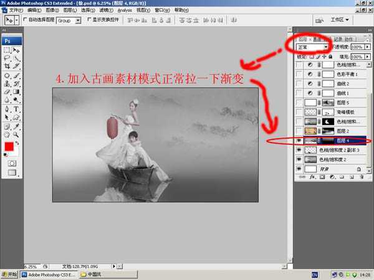Click the red foreground color swatch

9,146
